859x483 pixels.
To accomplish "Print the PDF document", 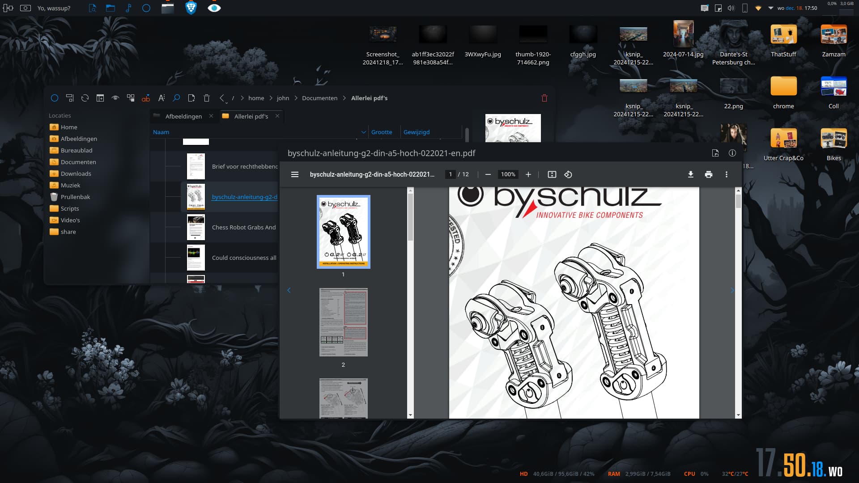I will (x=708, y=174).
